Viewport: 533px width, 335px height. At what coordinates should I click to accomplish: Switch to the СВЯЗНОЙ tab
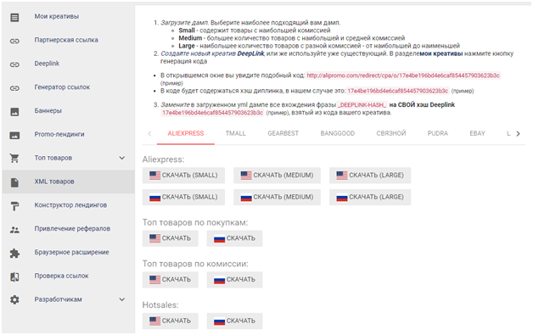[391, 133]
